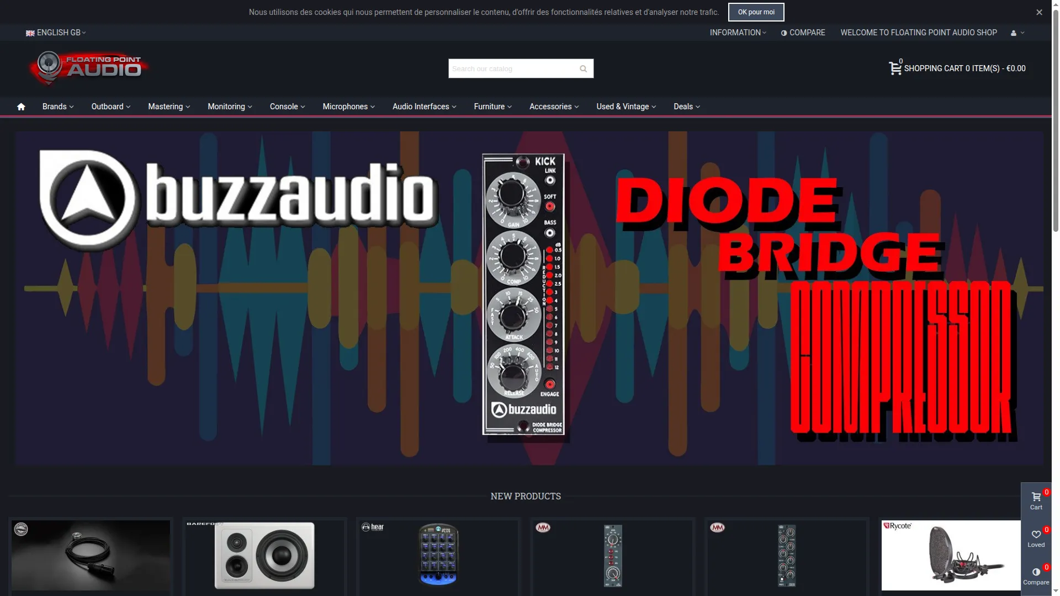Expand the Audio Interfaces menu

tap(425, 107)
